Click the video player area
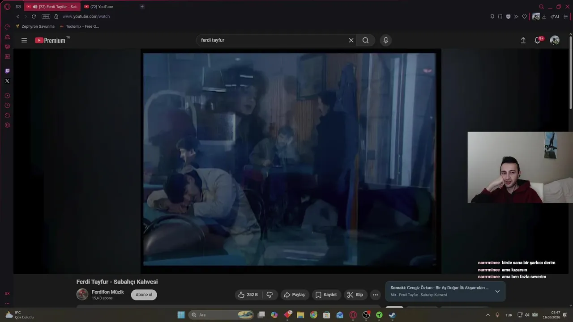 coord(291,161)
